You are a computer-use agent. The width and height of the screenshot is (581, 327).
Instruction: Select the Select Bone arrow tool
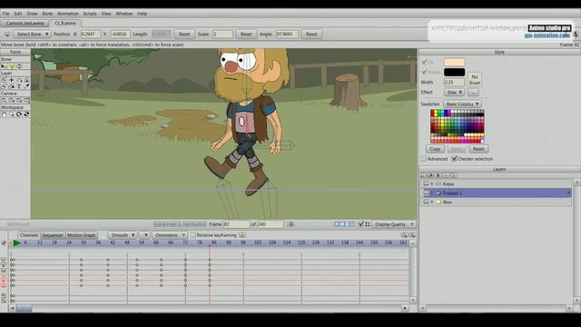point(4,66)
